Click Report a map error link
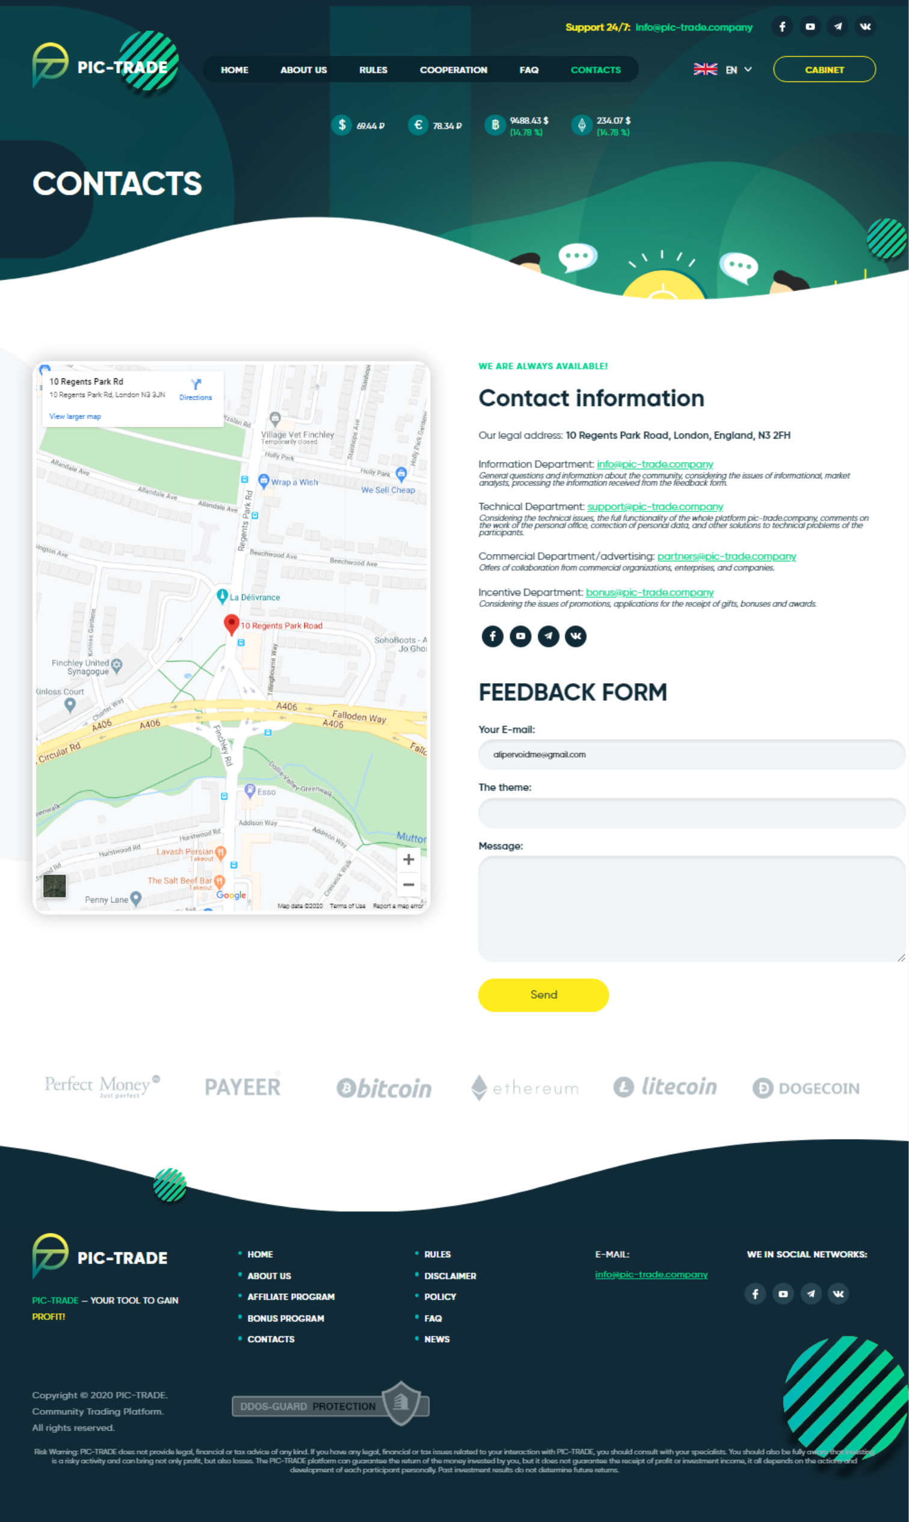The image size is (909, 1522). [398, 906]
